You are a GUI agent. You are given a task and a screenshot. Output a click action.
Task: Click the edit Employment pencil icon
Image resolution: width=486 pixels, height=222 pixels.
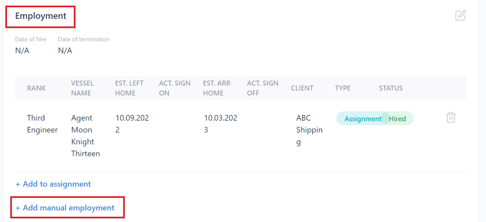click(461, 16)
